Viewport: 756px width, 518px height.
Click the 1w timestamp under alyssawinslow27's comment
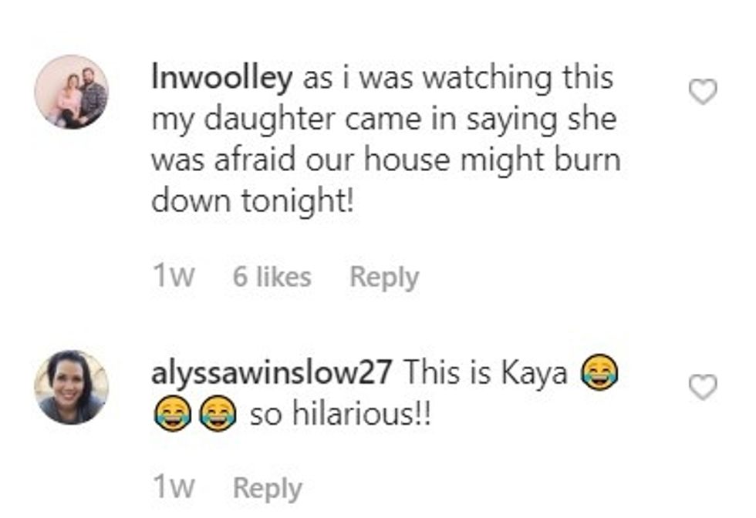(x=174, y=487)
